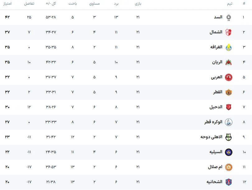Screen dimensions: 252x190
Task: Select the برد wins column header
Action: click(116, 4)
